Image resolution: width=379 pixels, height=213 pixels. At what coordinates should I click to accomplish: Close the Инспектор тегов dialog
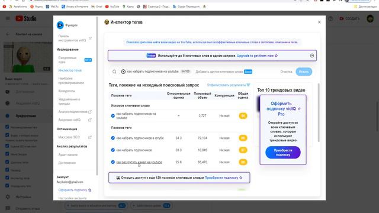point(319,22)
